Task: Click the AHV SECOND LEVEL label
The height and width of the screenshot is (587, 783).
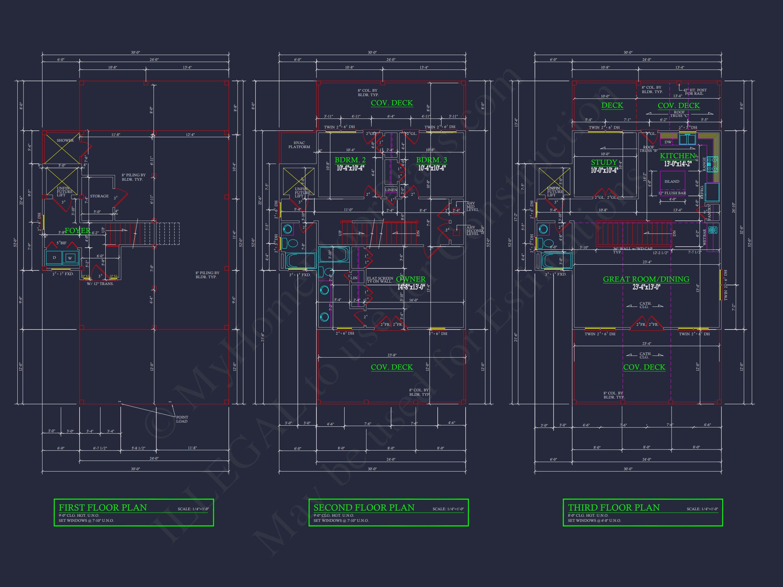Action: point(474,231)
